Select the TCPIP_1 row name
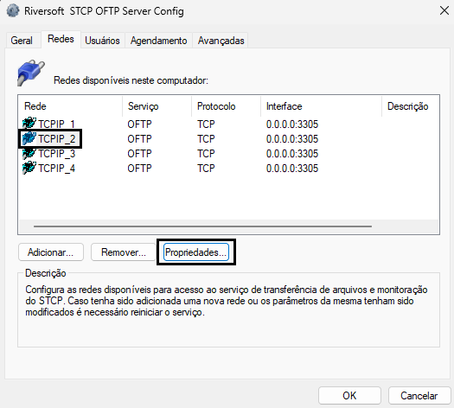The width and height of the screenshot is (454, 408). click(x=56, y=124)
